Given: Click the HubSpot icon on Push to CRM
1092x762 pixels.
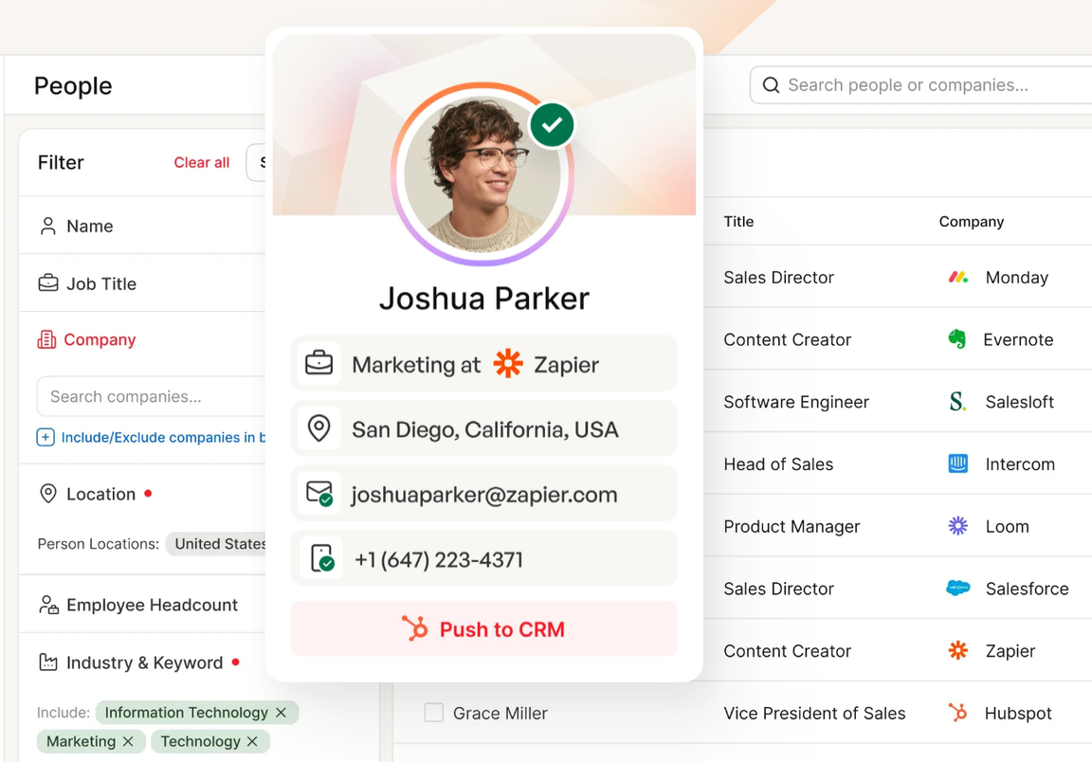Looking at the screenshot, I should coord(415,628).
